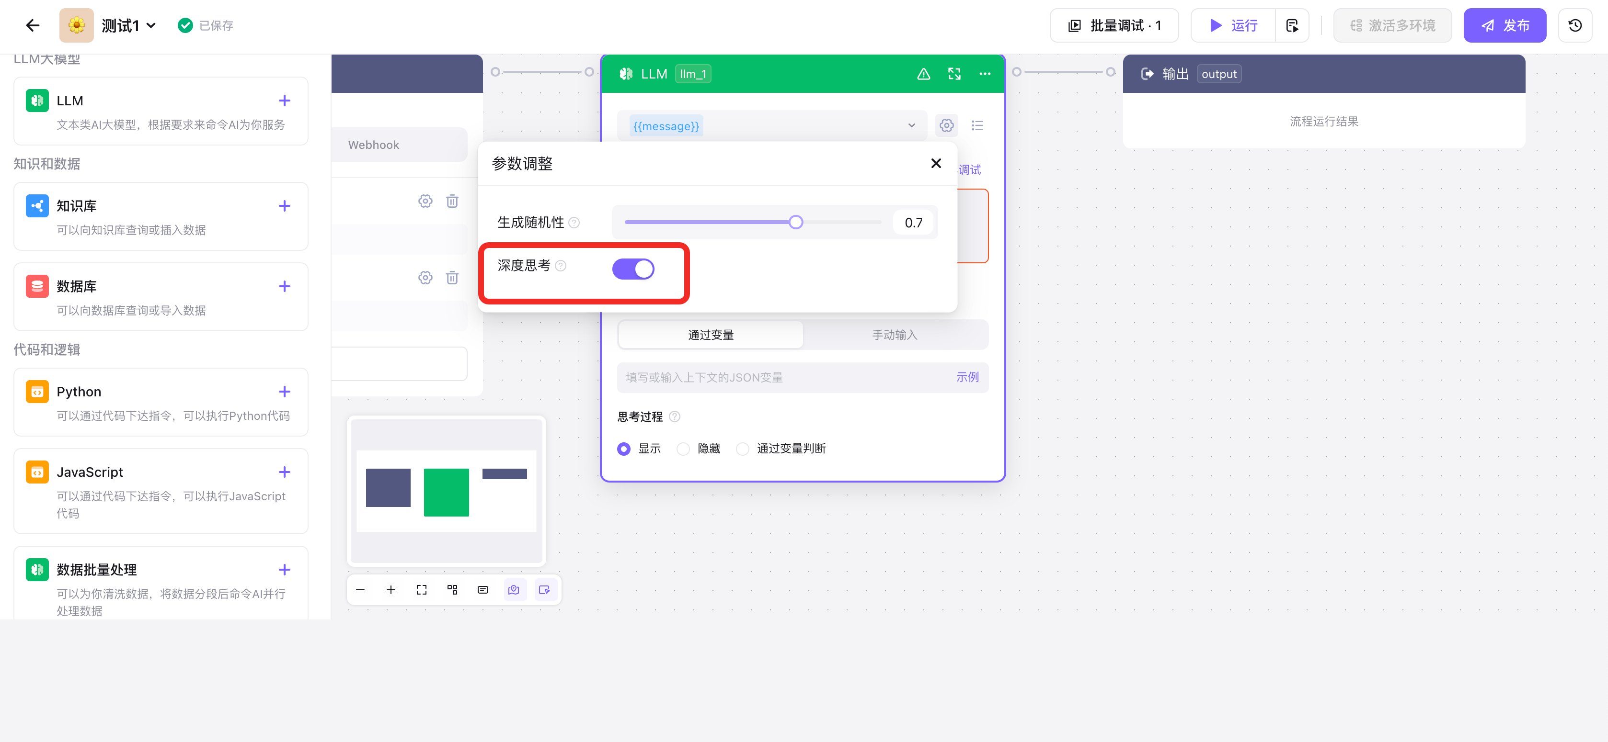Expand the LLM node to fullscreen
Screen dimensions: 1608x742
[x=954, y=74]
